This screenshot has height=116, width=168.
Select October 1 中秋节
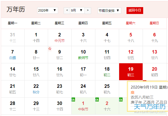tap(83, 106)
